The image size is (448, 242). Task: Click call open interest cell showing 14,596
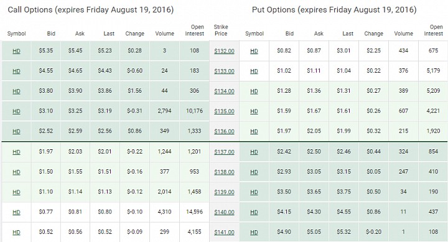point(194,212)
